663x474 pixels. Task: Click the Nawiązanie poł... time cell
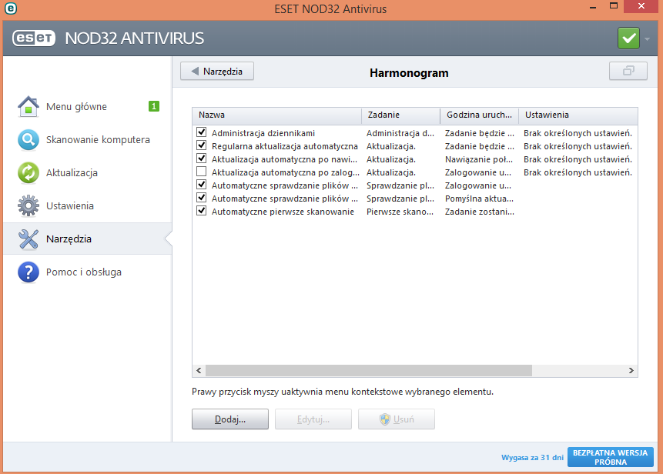click(479, 159)
